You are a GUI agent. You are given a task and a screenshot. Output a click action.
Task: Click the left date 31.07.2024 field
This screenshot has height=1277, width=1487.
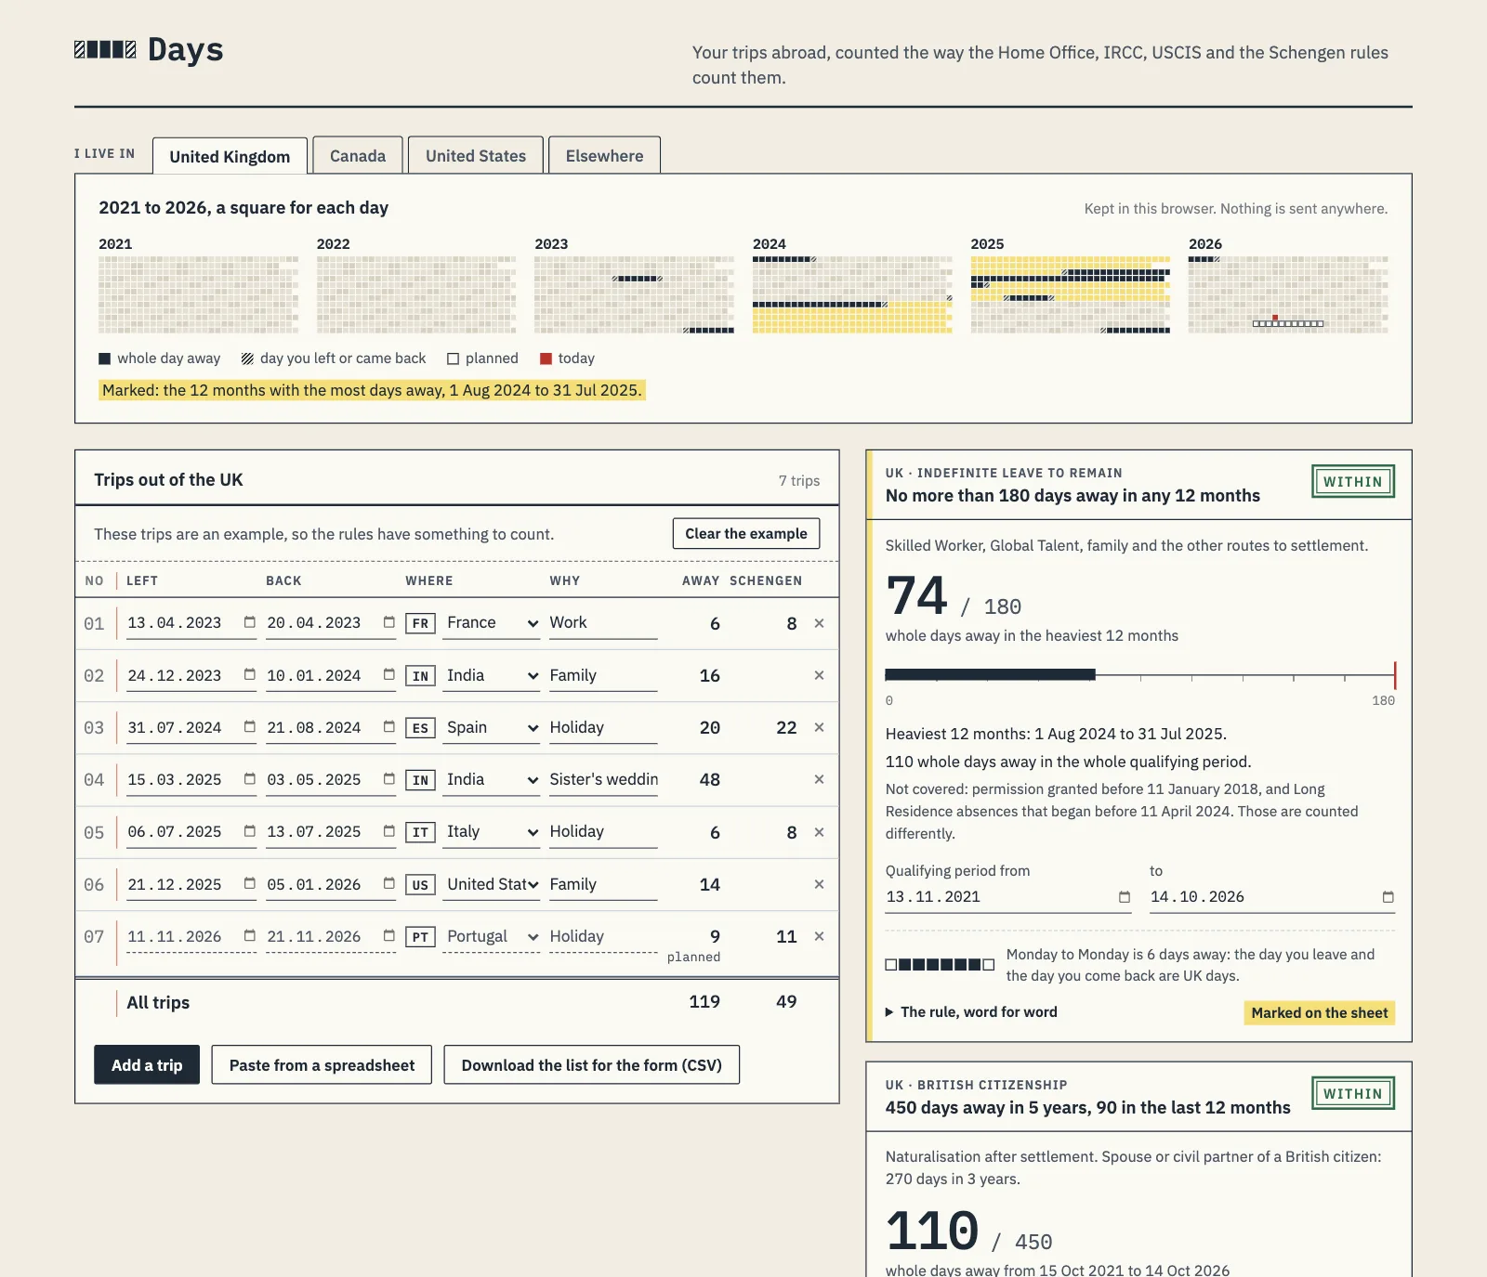191,728
